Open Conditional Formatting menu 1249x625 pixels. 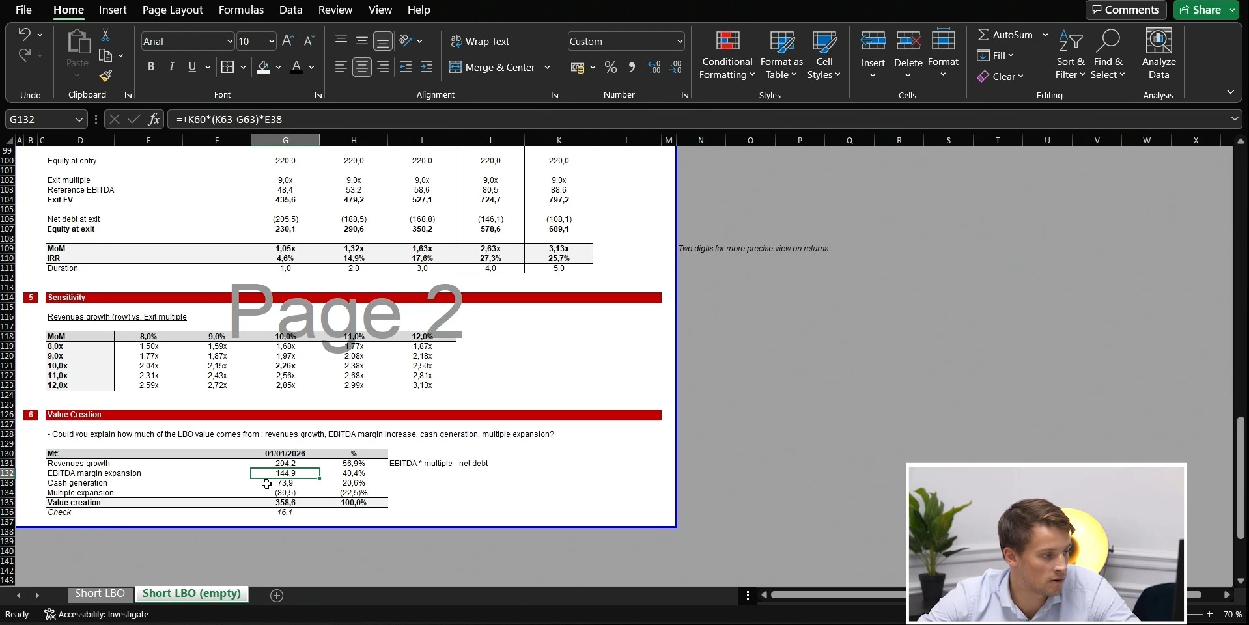click(727, 55)
